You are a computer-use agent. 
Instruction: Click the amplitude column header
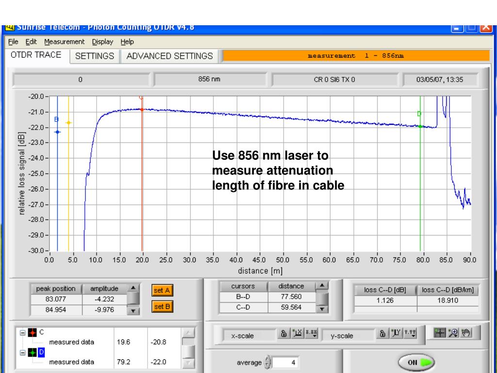pyautogui.click(x=104, y=288)
